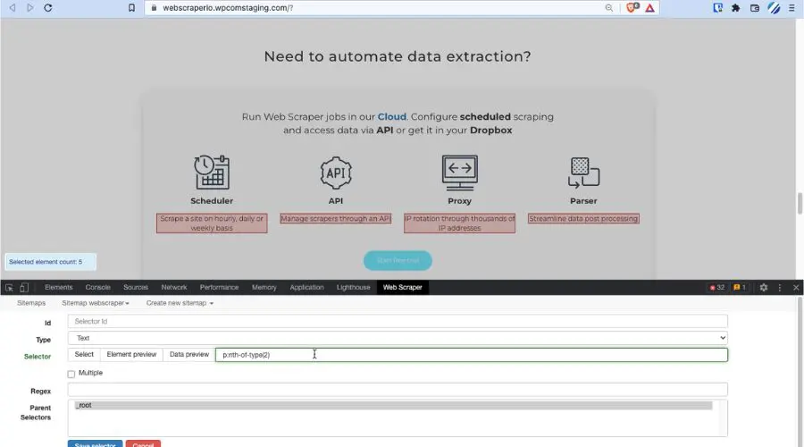Toggle the device toolbar icon in DevTools
Viewport: 804px width, 447px height.
(24, 287)
